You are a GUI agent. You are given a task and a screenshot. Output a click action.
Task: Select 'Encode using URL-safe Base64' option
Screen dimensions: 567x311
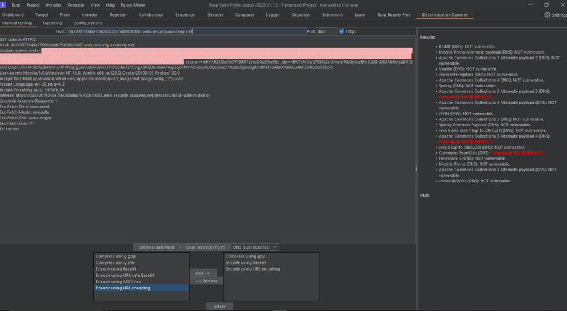[x=141, y=275]
